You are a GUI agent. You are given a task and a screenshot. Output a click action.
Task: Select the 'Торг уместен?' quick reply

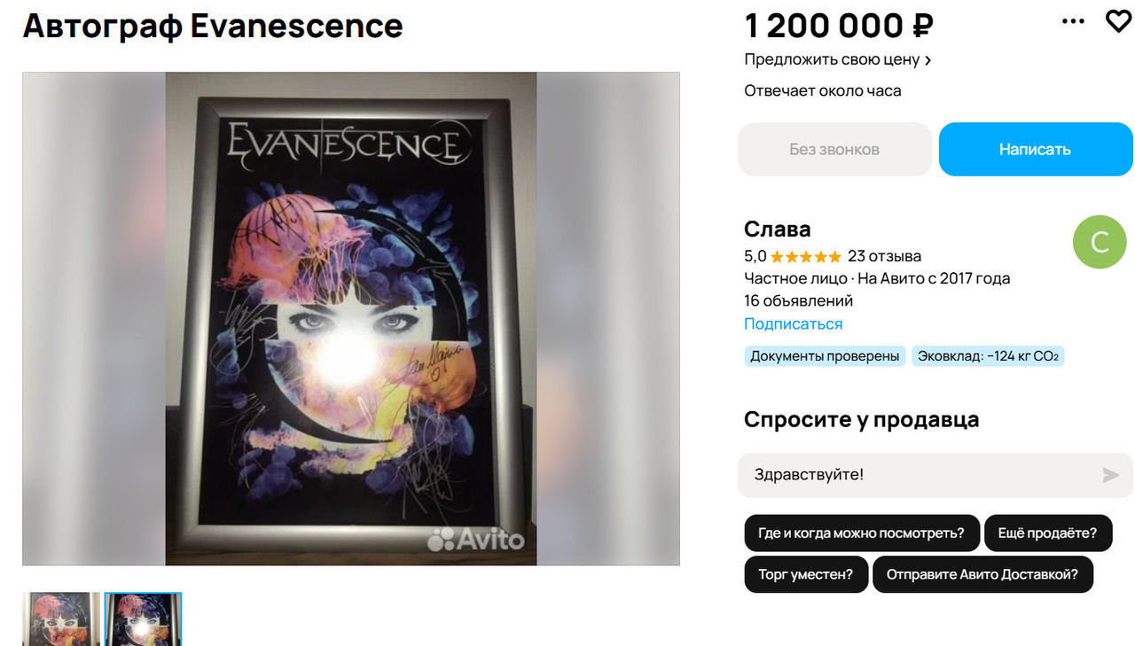point(805,574)
